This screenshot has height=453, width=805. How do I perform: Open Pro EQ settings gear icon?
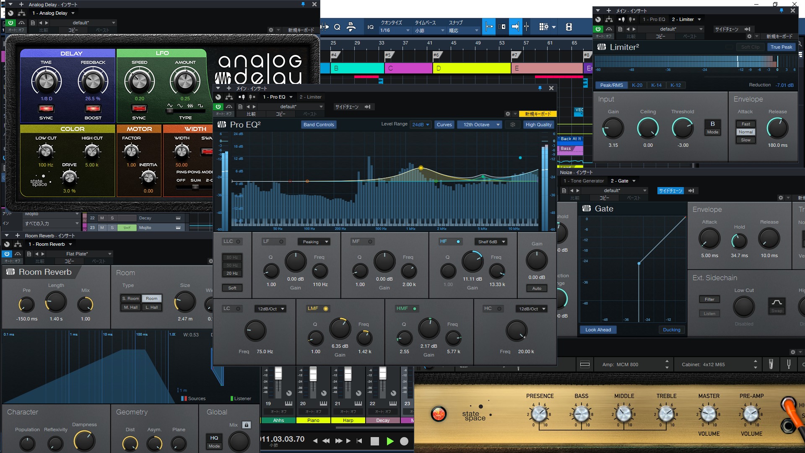[508, 114]
